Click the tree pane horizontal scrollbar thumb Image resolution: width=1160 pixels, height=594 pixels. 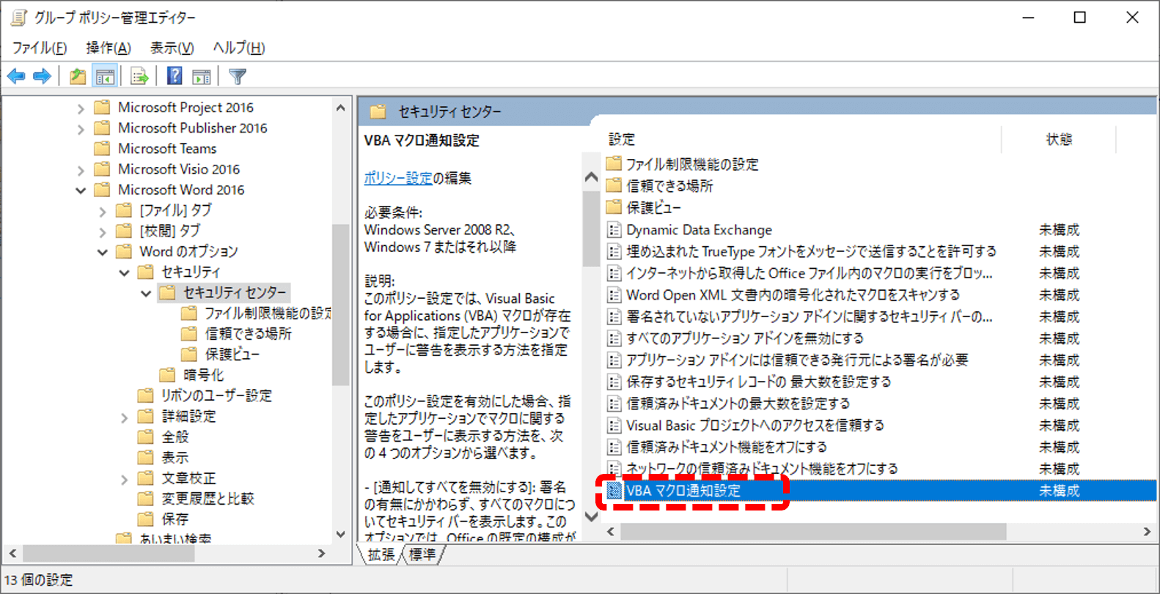coord(109,554)
